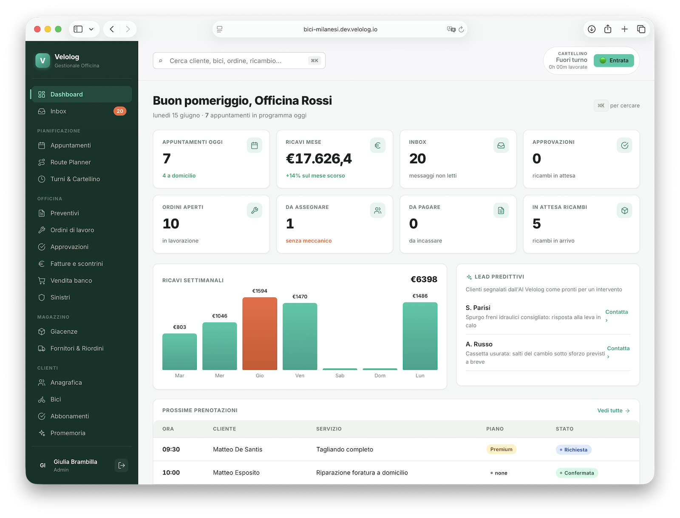
Task: Click the logout icon next to Giulia Brambilla
Action: tap(122, 465)
